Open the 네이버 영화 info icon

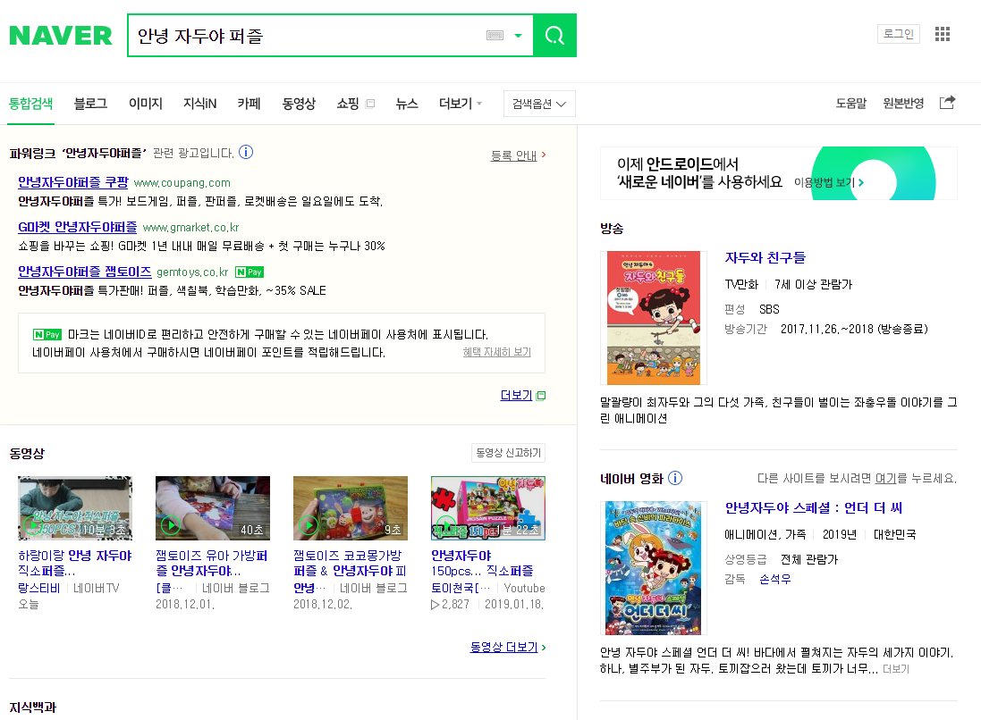pyautogui.click(x=675, y=478)
